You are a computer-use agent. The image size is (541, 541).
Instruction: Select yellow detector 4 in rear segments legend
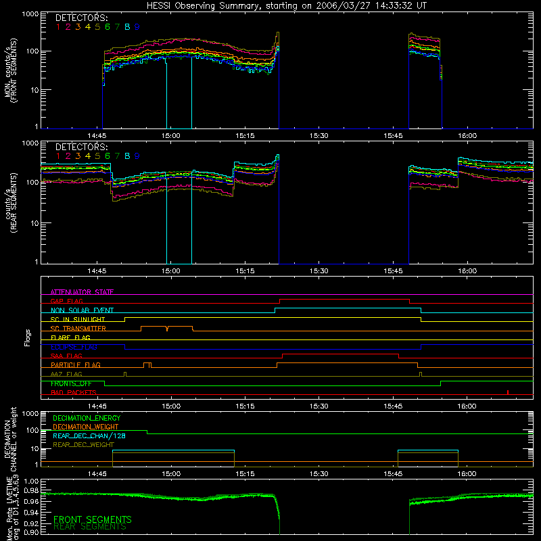click(88, 156)
